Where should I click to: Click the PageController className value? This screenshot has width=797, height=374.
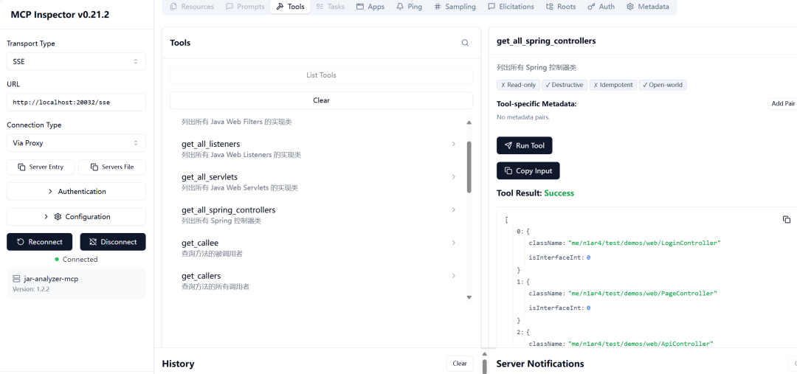click(x=643, y=293)
